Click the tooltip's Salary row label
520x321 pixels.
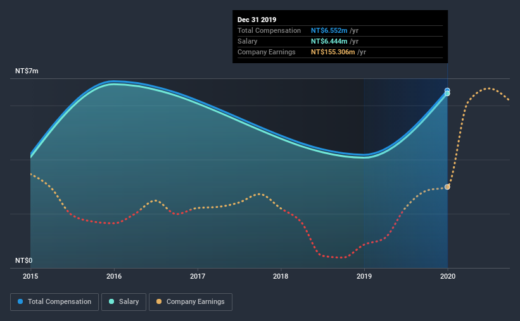coord(248,41)
